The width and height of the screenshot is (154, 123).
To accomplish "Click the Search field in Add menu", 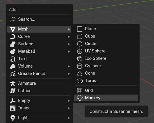I will (39, 19).
